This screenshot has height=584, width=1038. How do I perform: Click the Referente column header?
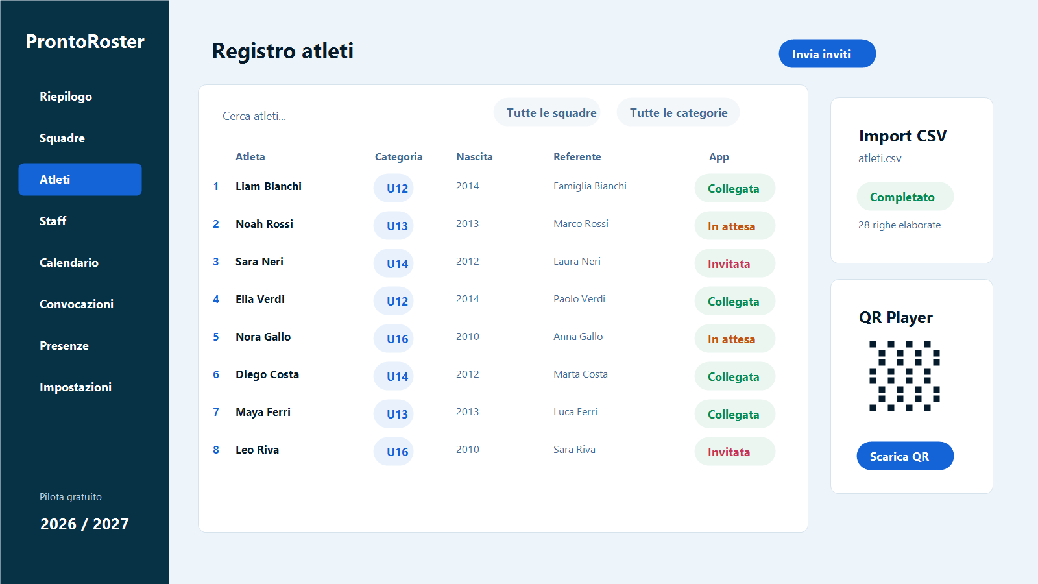pos(577,157)
